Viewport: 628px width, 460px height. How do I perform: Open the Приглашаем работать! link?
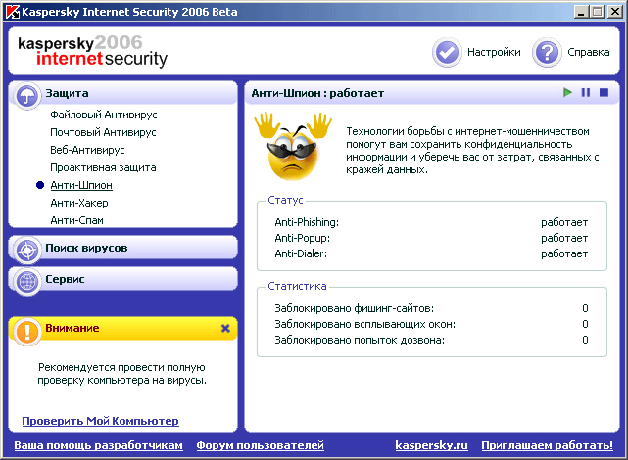coord(547,445)
